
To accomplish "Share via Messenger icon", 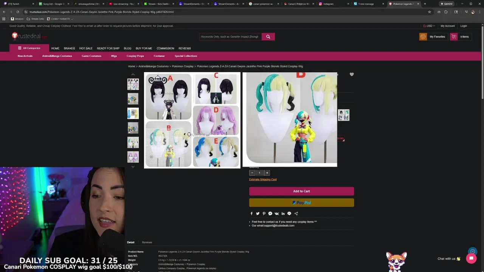I will 270,213.
